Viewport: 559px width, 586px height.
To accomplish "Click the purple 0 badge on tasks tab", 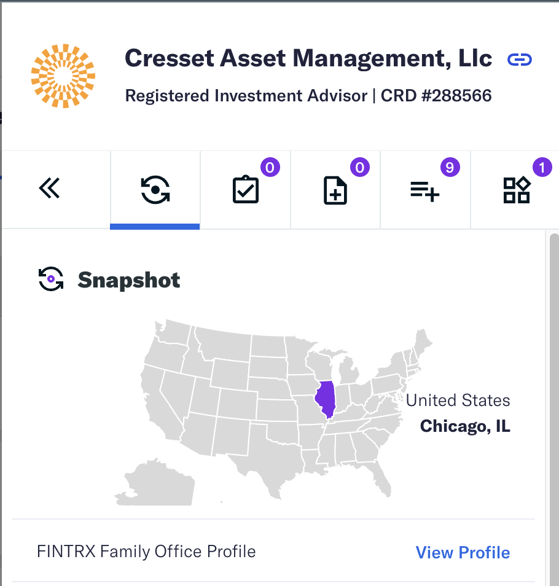I will coord(270,168).
